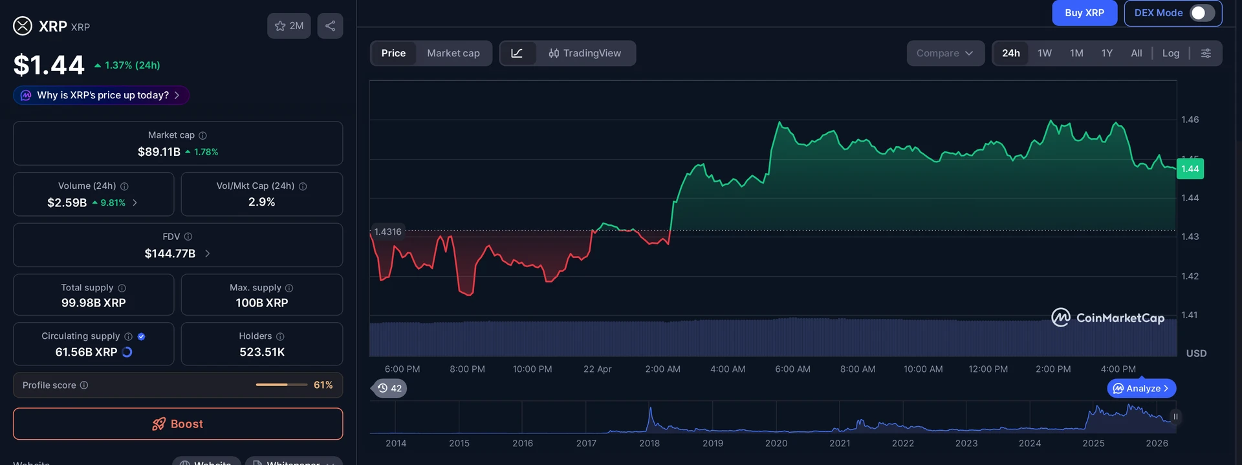The image size is (1242, 465).
Task: Click the $144.77B FDV value
Action: coord(170,254)
